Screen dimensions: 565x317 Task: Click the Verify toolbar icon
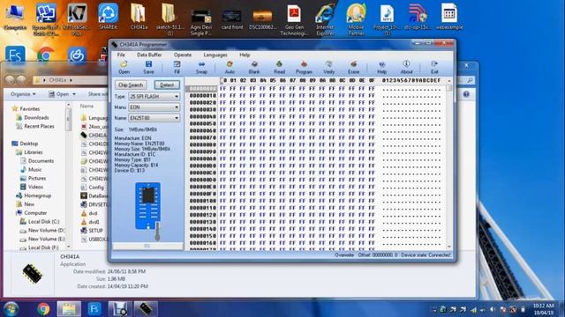coord(328,67)
